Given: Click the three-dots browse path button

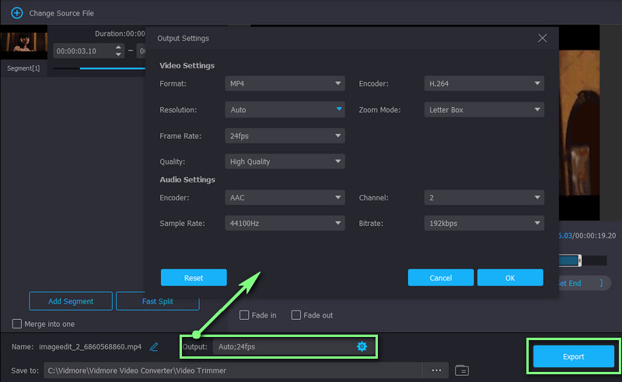Looking at the screenshot, I should (435, 370).
